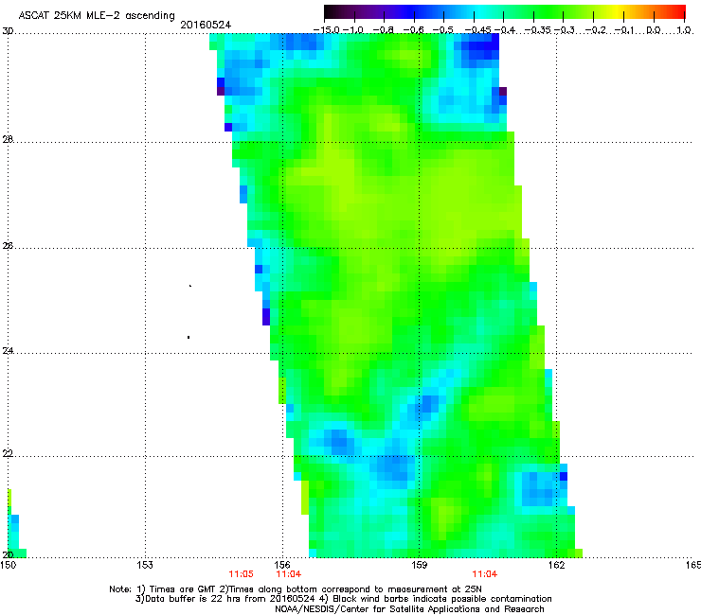Image resolution: width=701 pixels, height=615 pixels.
Task: Click the 22 latitude axis label
Action: coord(8,453)
